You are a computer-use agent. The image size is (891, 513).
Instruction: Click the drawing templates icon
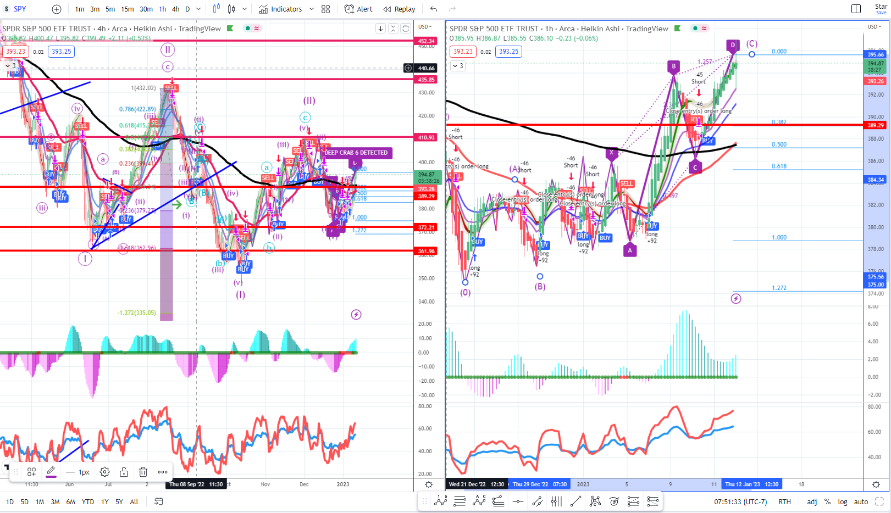tap(31, 472)
